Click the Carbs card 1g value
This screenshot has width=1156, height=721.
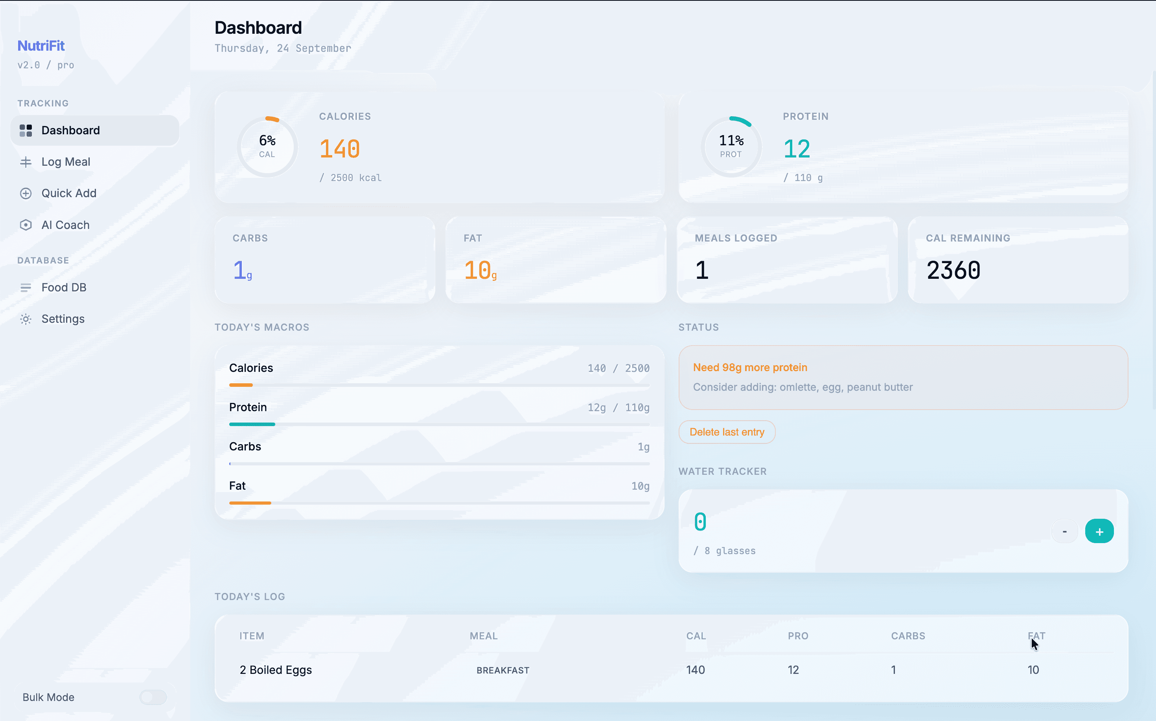(243, 270)
